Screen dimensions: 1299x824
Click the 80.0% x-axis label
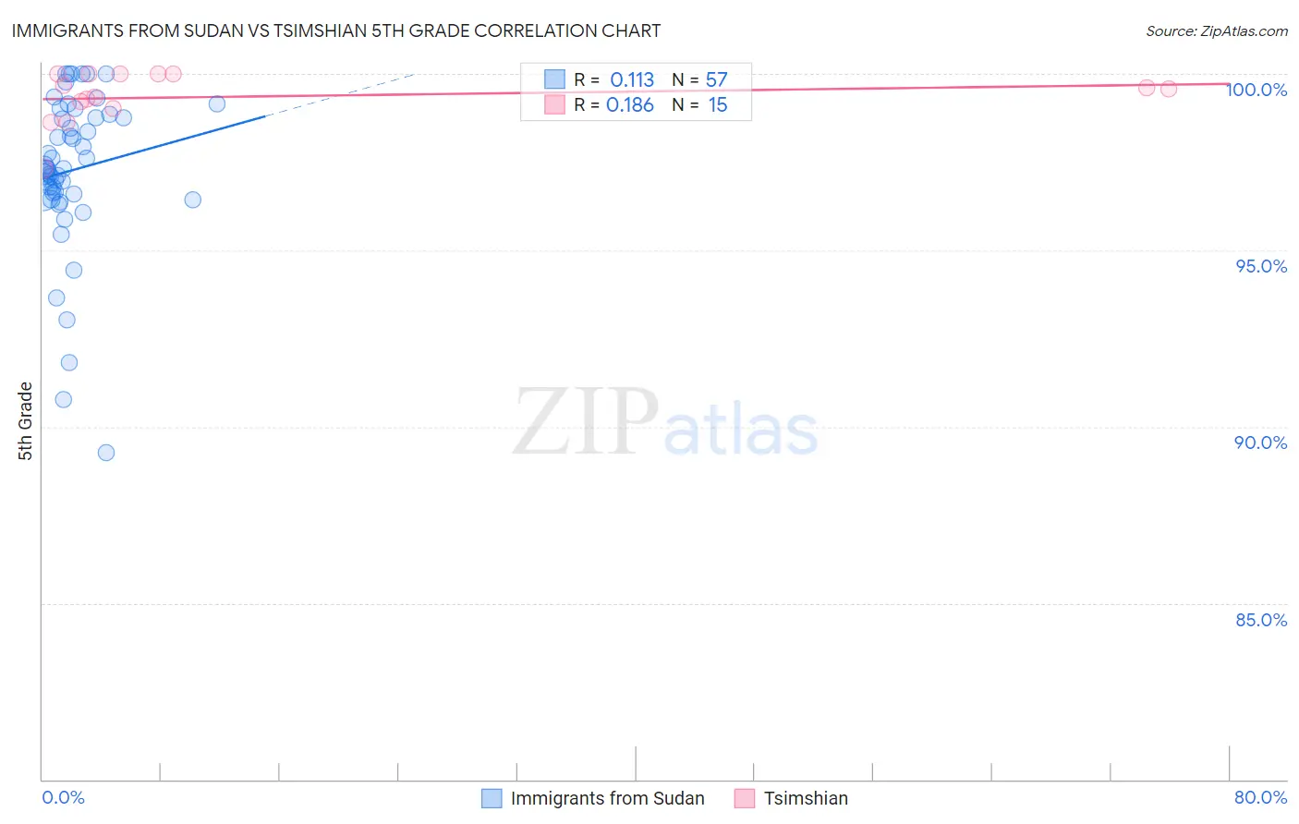(1260, 797)
